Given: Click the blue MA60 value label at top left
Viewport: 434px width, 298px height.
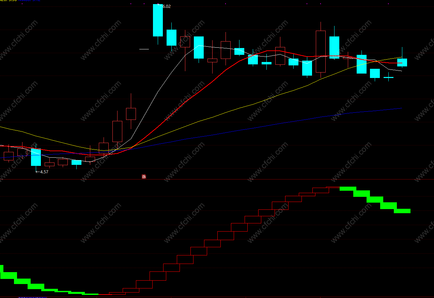Looking at the screenshot, I should (30, 1).
